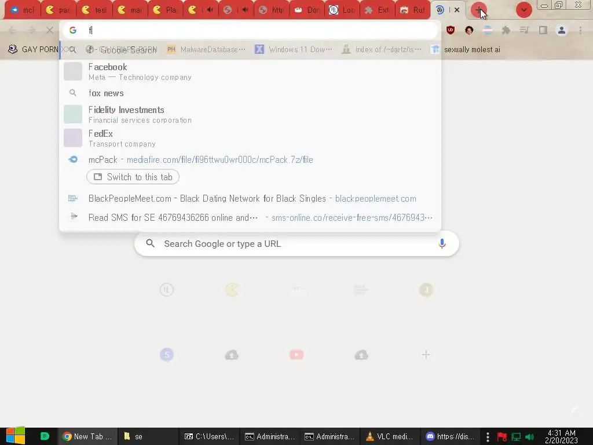Click the striped flag extension icon
The width and height of the screenshot is (593, 445).
tap(488, 30)
